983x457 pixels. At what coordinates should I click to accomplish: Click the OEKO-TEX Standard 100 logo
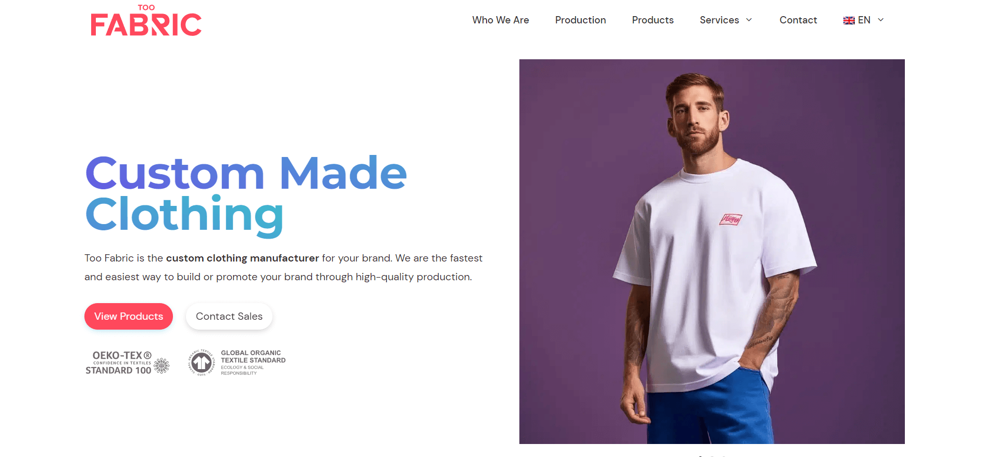coord(127,362)
